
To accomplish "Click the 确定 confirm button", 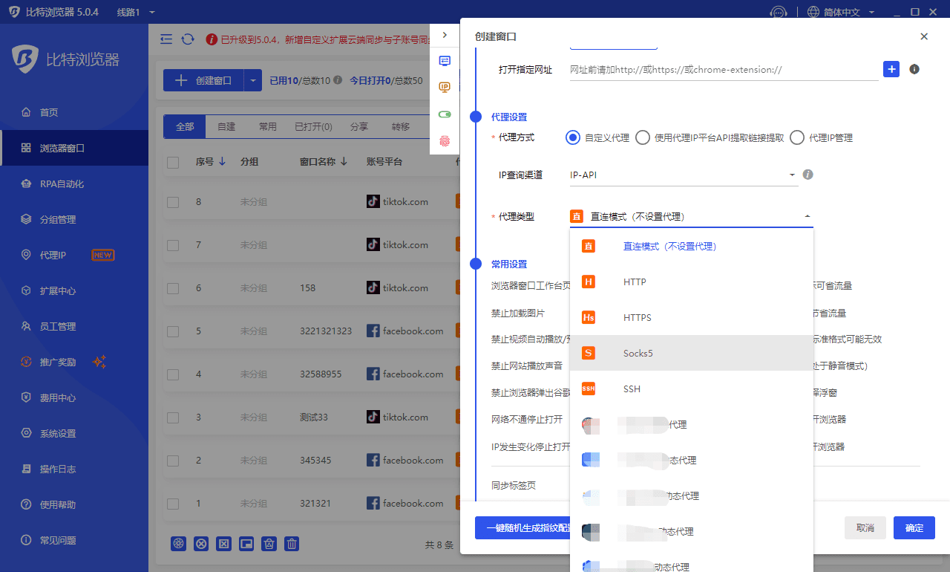I will 914,527.
